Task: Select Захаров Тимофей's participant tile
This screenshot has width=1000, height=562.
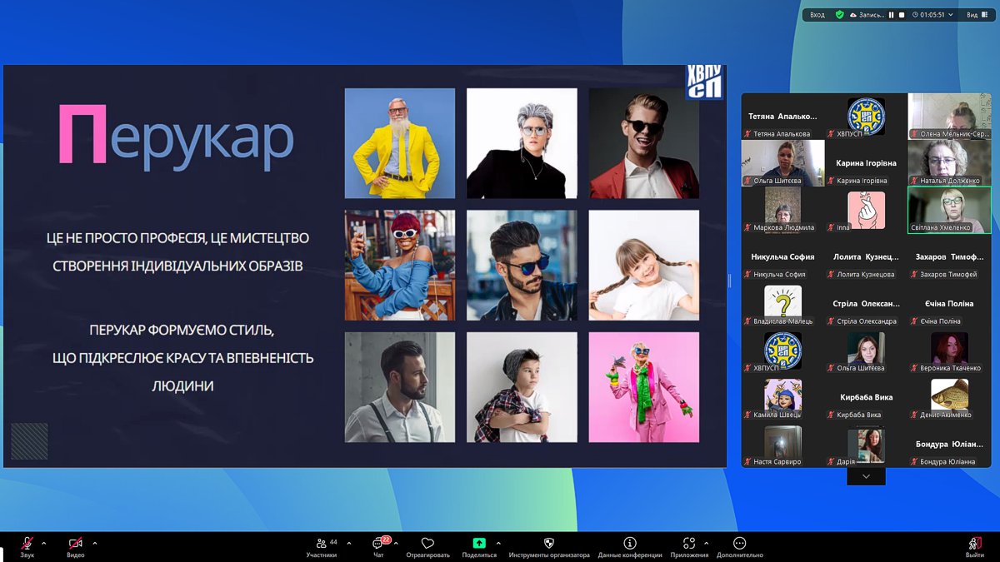Action: pyautogui.click(x=949, y=257)
